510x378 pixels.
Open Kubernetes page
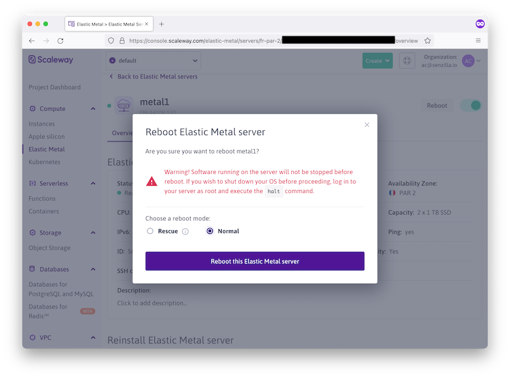(x=44, y=162)
